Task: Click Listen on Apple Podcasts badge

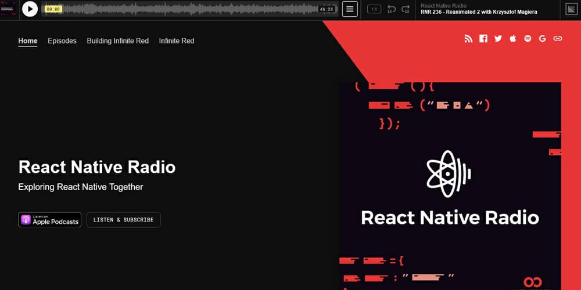Action: click(49, 220)
